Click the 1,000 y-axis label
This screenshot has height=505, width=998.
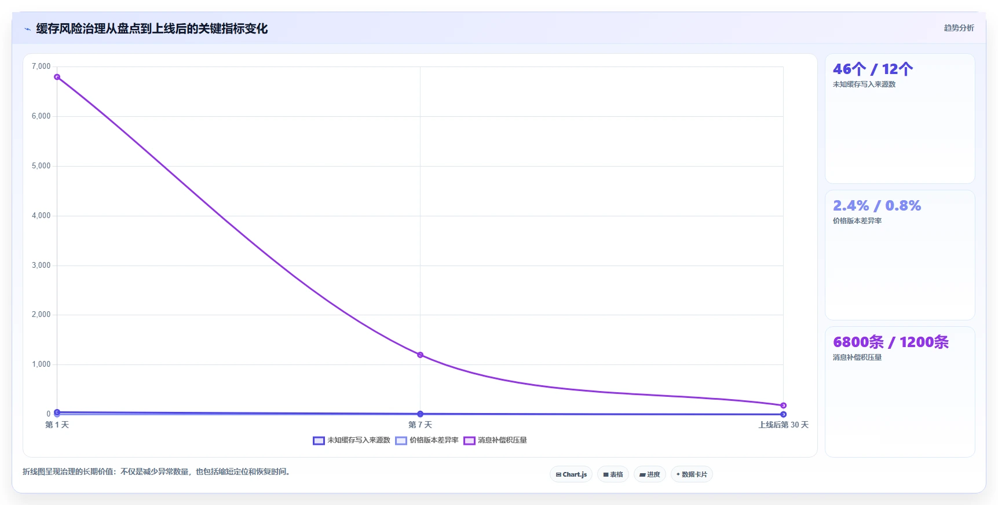[x=41, y=364]
